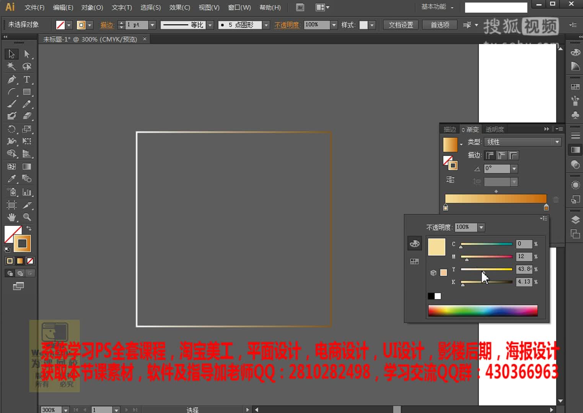Open the 效果(C) menu
The height and width of the screenshot is (413, 583).
tap(179, 7)
